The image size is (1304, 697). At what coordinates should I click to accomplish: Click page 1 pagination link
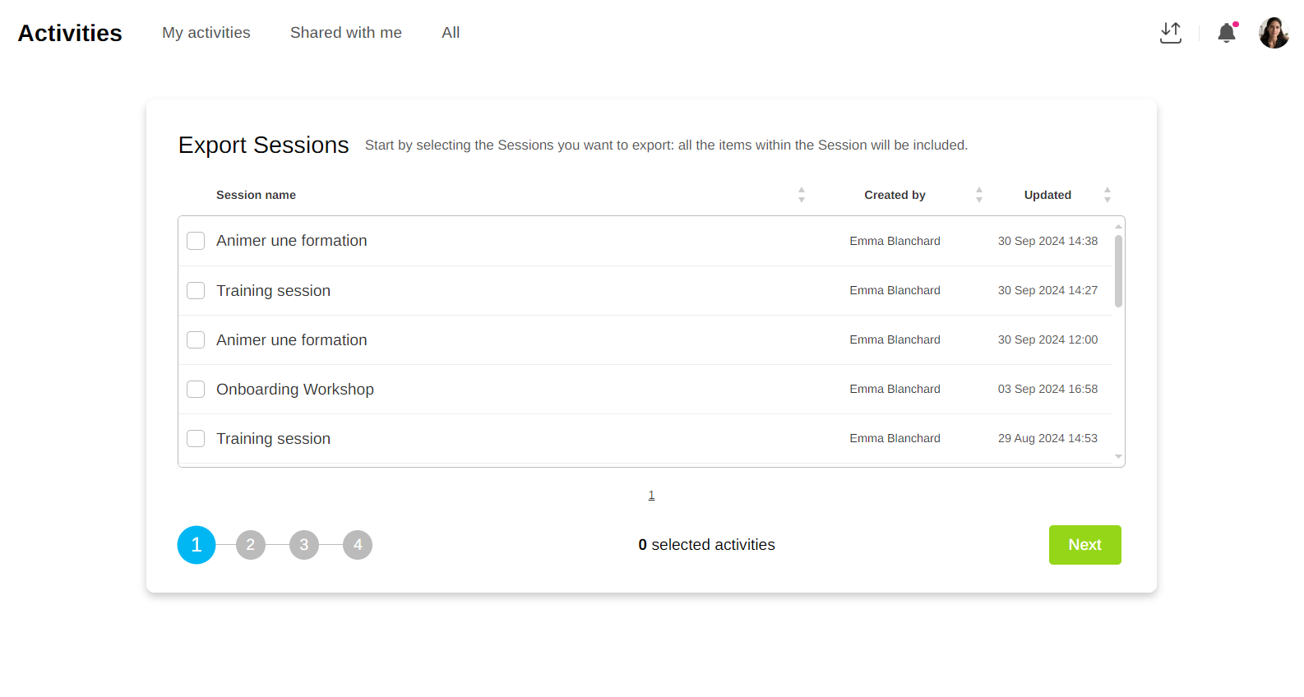pyautogui.click(x=651, y=495)
